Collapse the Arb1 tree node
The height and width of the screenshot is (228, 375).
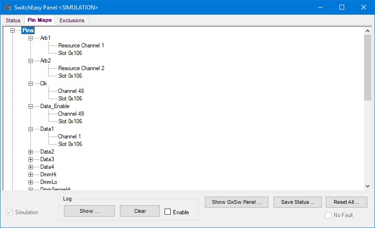(x=31, y=38)
